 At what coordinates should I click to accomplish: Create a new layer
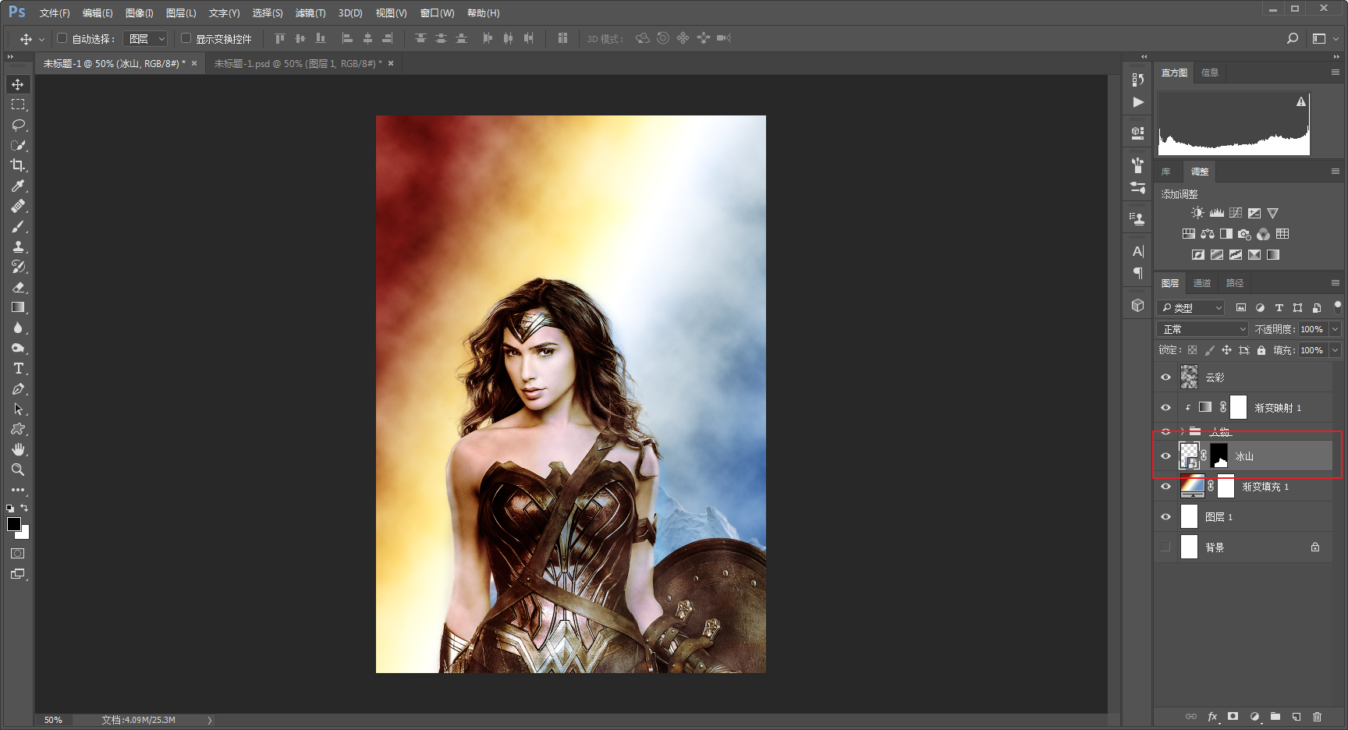pyautogui.click(x=1297, y=717)
